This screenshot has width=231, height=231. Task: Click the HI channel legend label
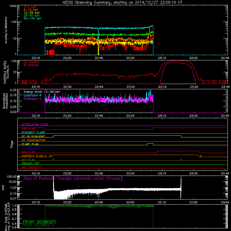pyautogui.click(x=31, y=65)
